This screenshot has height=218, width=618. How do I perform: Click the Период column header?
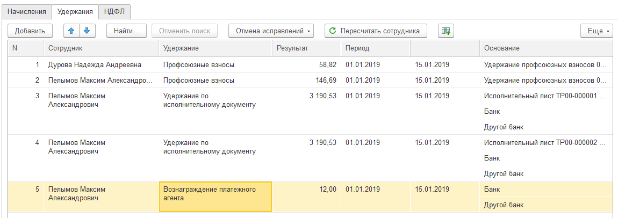point(375,48)
